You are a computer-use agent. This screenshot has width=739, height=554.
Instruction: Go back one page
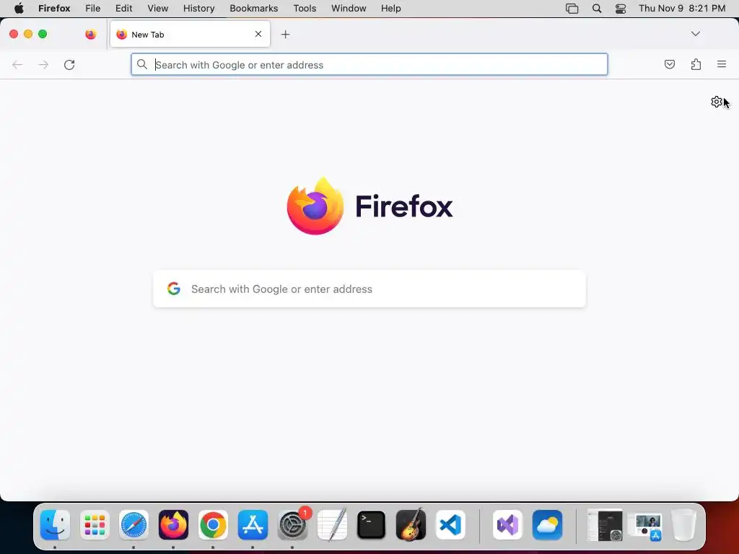coord(17,64)
